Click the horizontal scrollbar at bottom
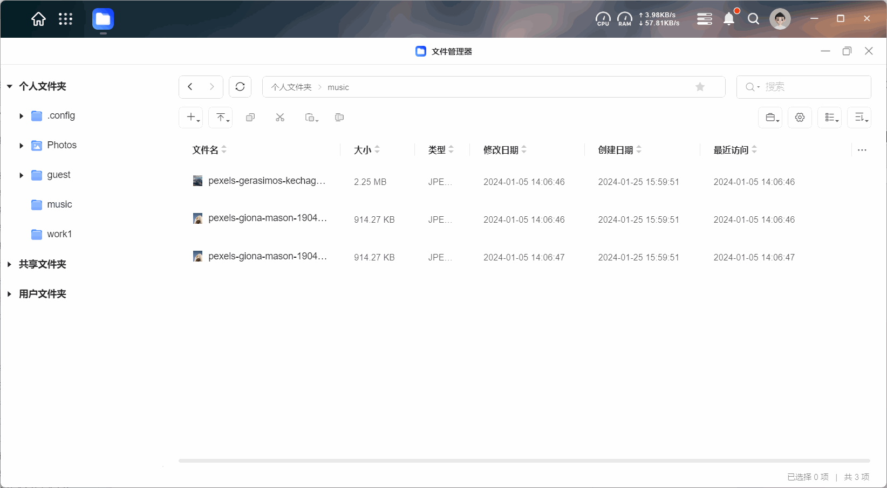The height and width of the screenshot is (488, 887). point(524,460)
